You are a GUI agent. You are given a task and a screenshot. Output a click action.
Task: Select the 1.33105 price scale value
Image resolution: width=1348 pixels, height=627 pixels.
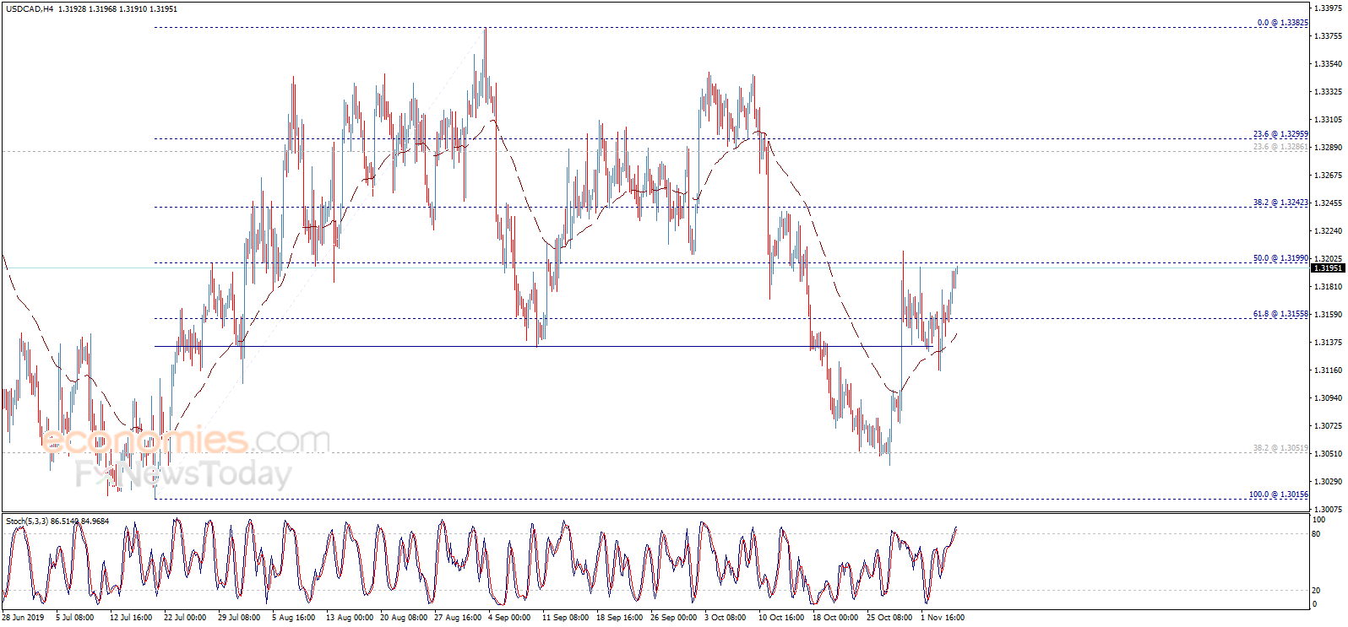1329,120
